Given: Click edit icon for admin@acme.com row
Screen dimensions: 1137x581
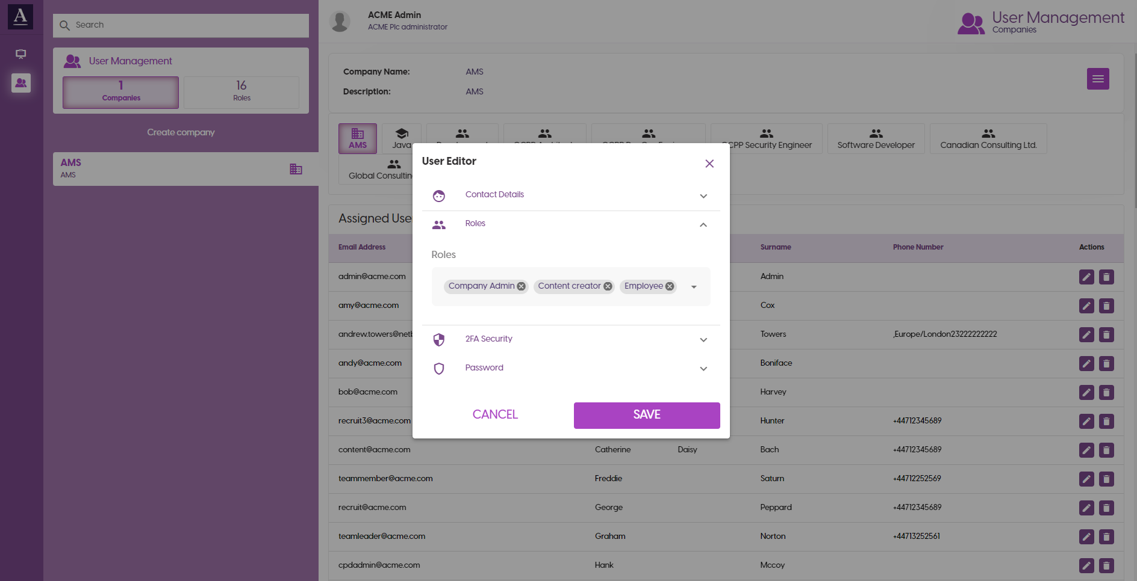Looking at the screenshot, I should pyautogui.click(x=1086, y=277).
